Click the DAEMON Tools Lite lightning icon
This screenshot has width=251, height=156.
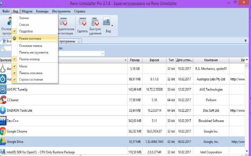point(3,110)
